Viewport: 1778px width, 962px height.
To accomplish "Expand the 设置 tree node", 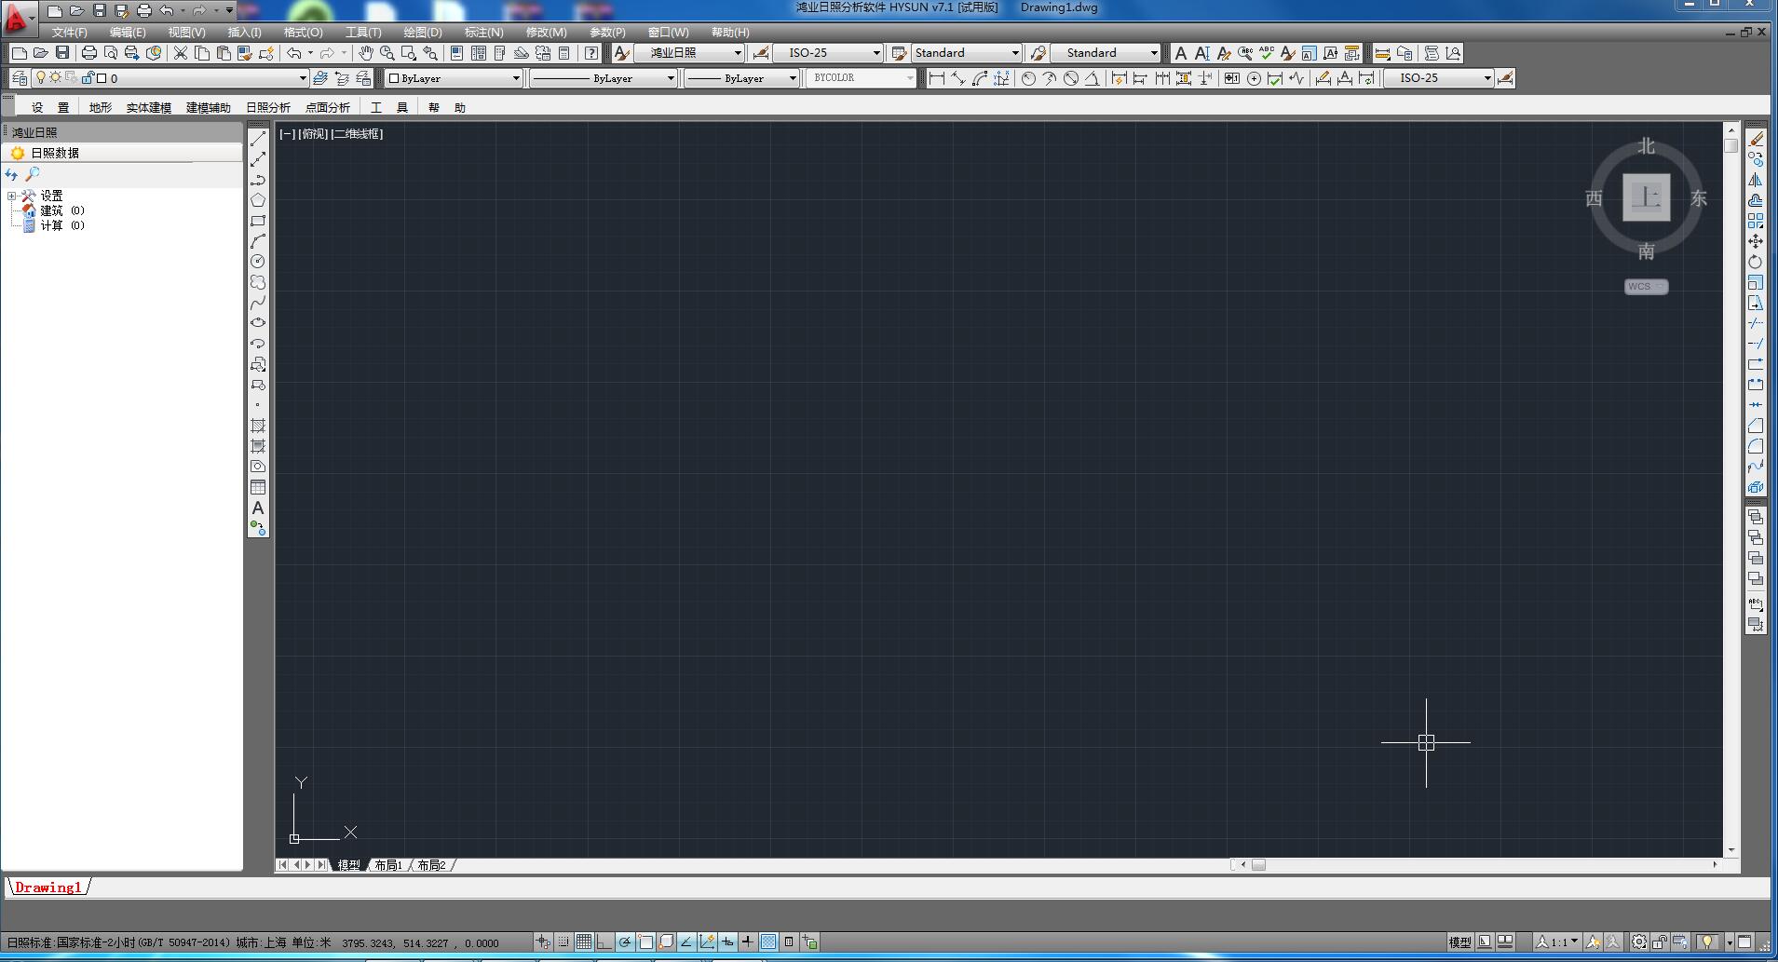I will pos(11,196).
